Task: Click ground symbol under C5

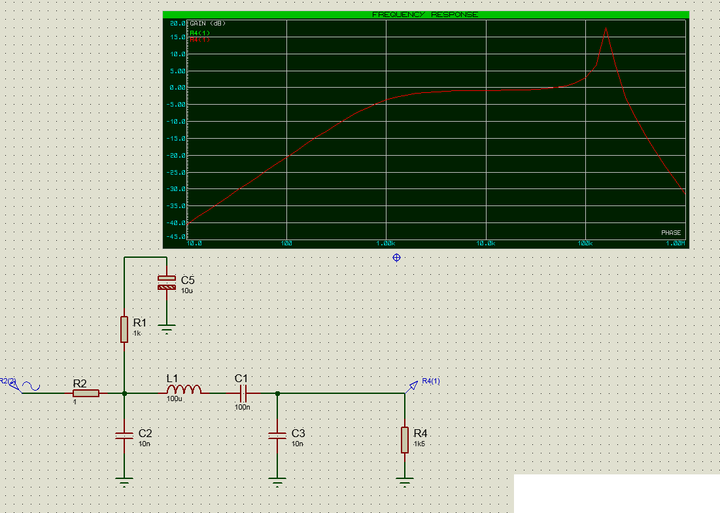Action: click(167, 329)
